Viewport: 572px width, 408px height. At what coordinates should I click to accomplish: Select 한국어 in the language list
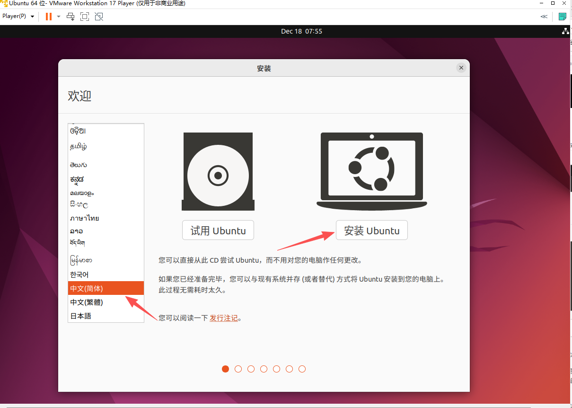point(106,275)
